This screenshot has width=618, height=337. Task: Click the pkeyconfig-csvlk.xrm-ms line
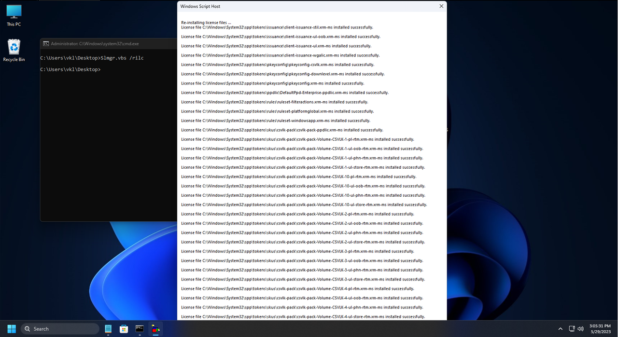(278, 65)
